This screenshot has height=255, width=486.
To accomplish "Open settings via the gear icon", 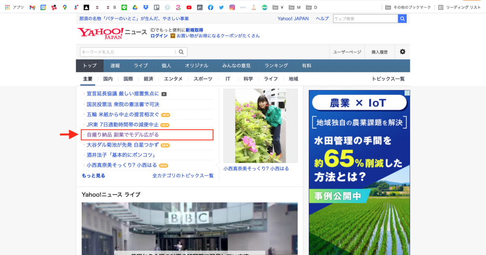I will click(x=402, y=52).
